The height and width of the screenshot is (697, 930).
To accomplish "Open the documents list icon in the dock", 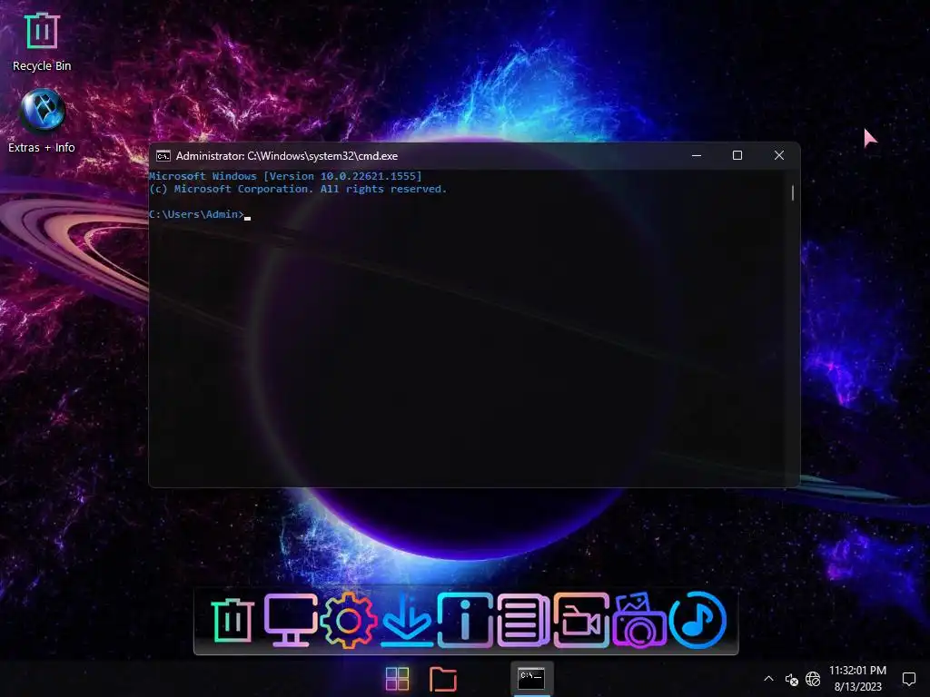I will (x=523, y=620).
